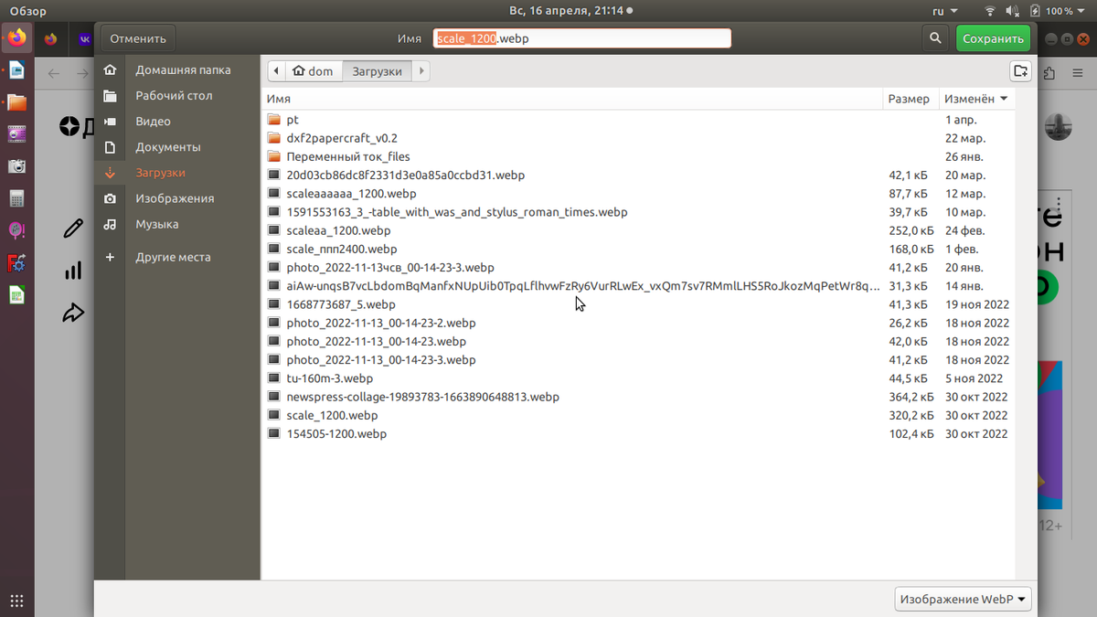Click the Сохранить button
Viewport: 1097px width, 617px height.
pyautogui.click(x=993, y=38)
